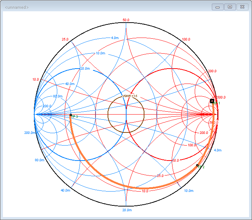This screenshot has height=220, width=252.
Task: Click the red 200.0 label at upper right
Action: [x=212, y=71]
